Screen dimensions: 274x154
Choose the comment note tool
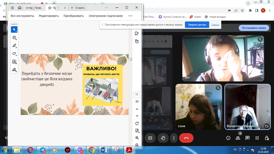[x=14, y=38]
